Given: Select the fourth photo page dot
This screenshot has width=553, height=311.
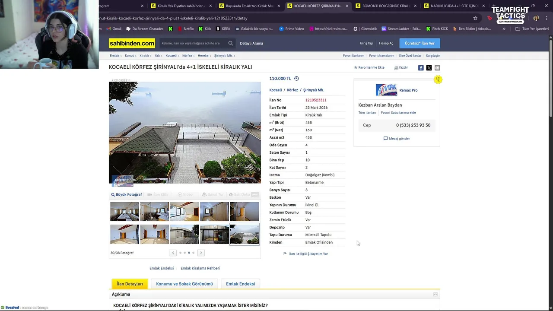Looking at the screenshot, I should click(x=193, y=253).
